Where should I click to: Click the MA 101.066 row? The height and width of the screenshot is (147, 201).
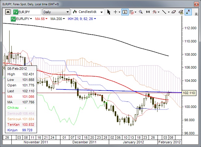coord(21,97)
